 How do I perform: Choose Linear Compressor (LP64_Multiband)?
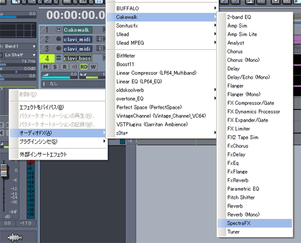(x=162, y=73)
